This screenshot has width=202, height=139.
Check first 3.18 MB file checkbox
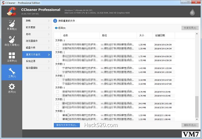coord(58,80)
